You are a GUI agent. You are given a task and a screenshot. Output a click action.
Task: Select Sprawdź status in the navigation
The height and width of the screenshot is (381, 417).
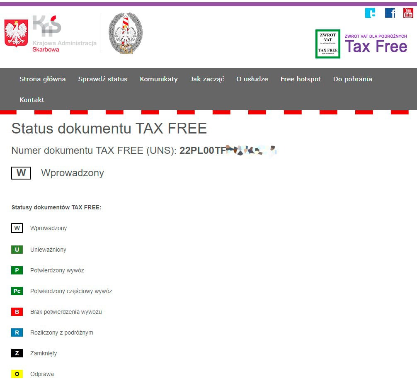click(x=103, y=79)
